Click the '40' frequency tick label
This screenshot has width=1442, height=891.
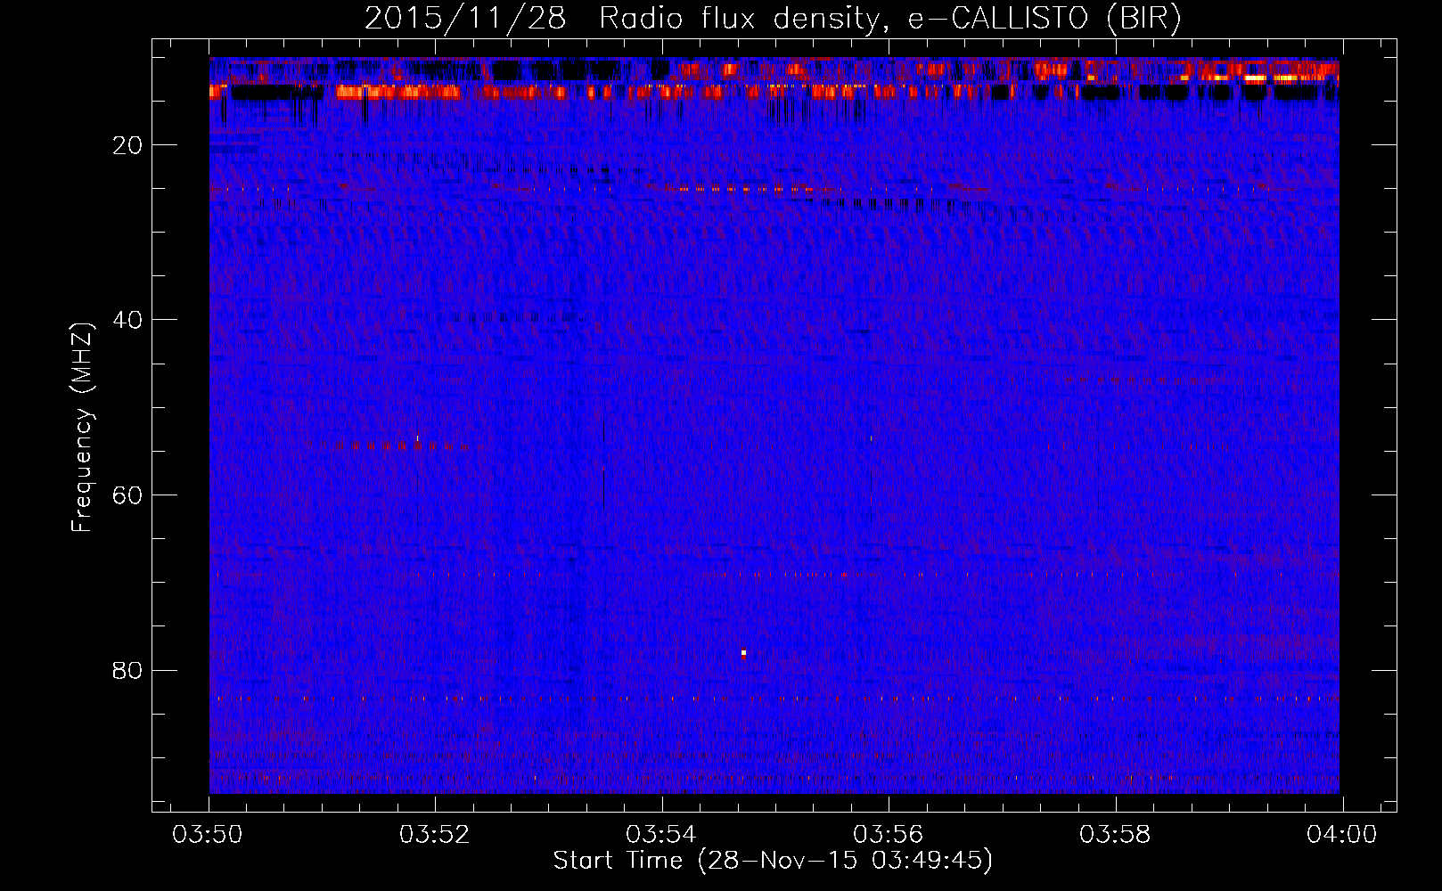[x=127, y=320]
